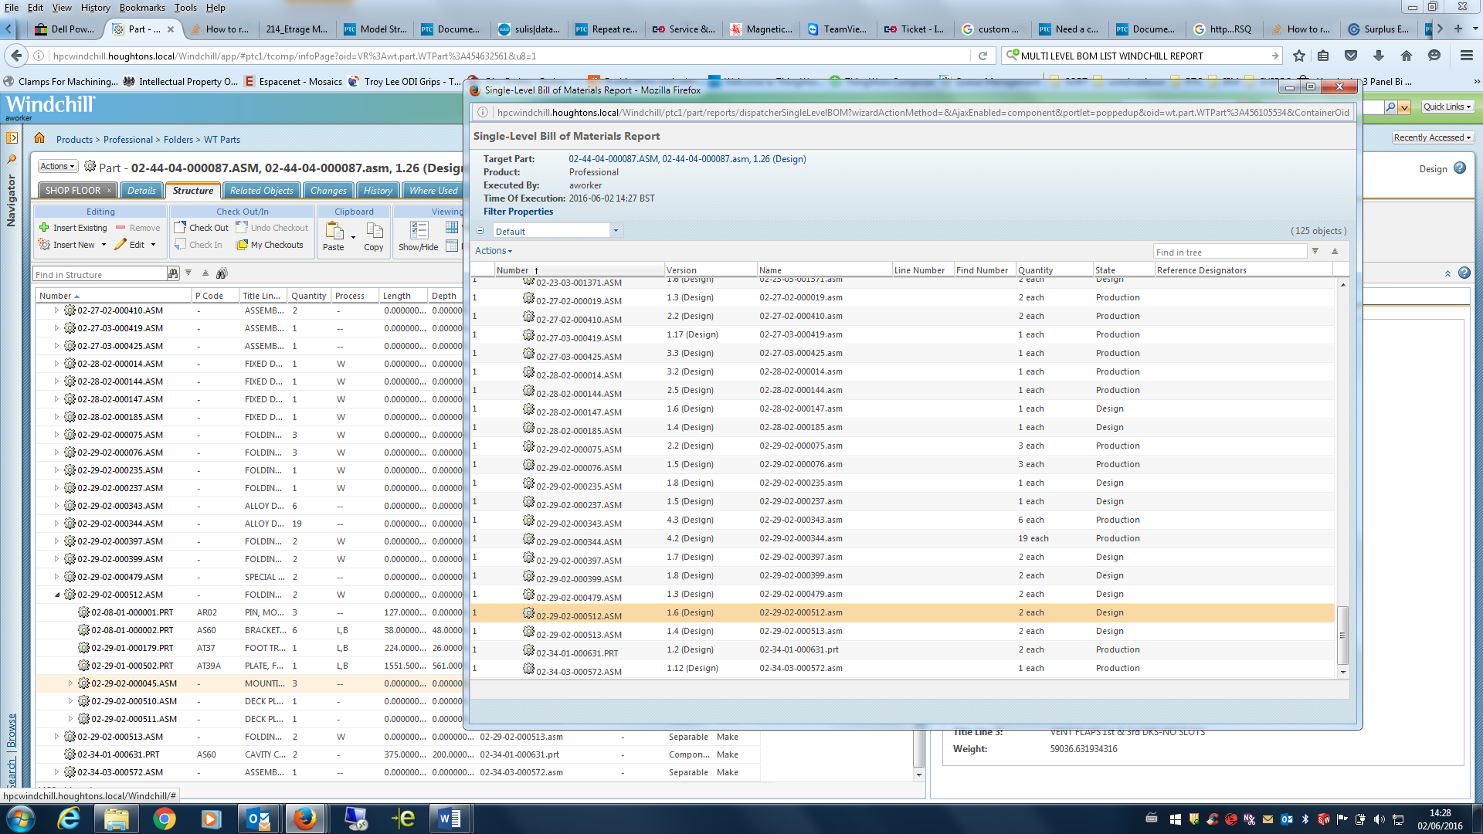Click the Filter Properties link
Viewport: 1483px width, 834px height.
(518, 212)
